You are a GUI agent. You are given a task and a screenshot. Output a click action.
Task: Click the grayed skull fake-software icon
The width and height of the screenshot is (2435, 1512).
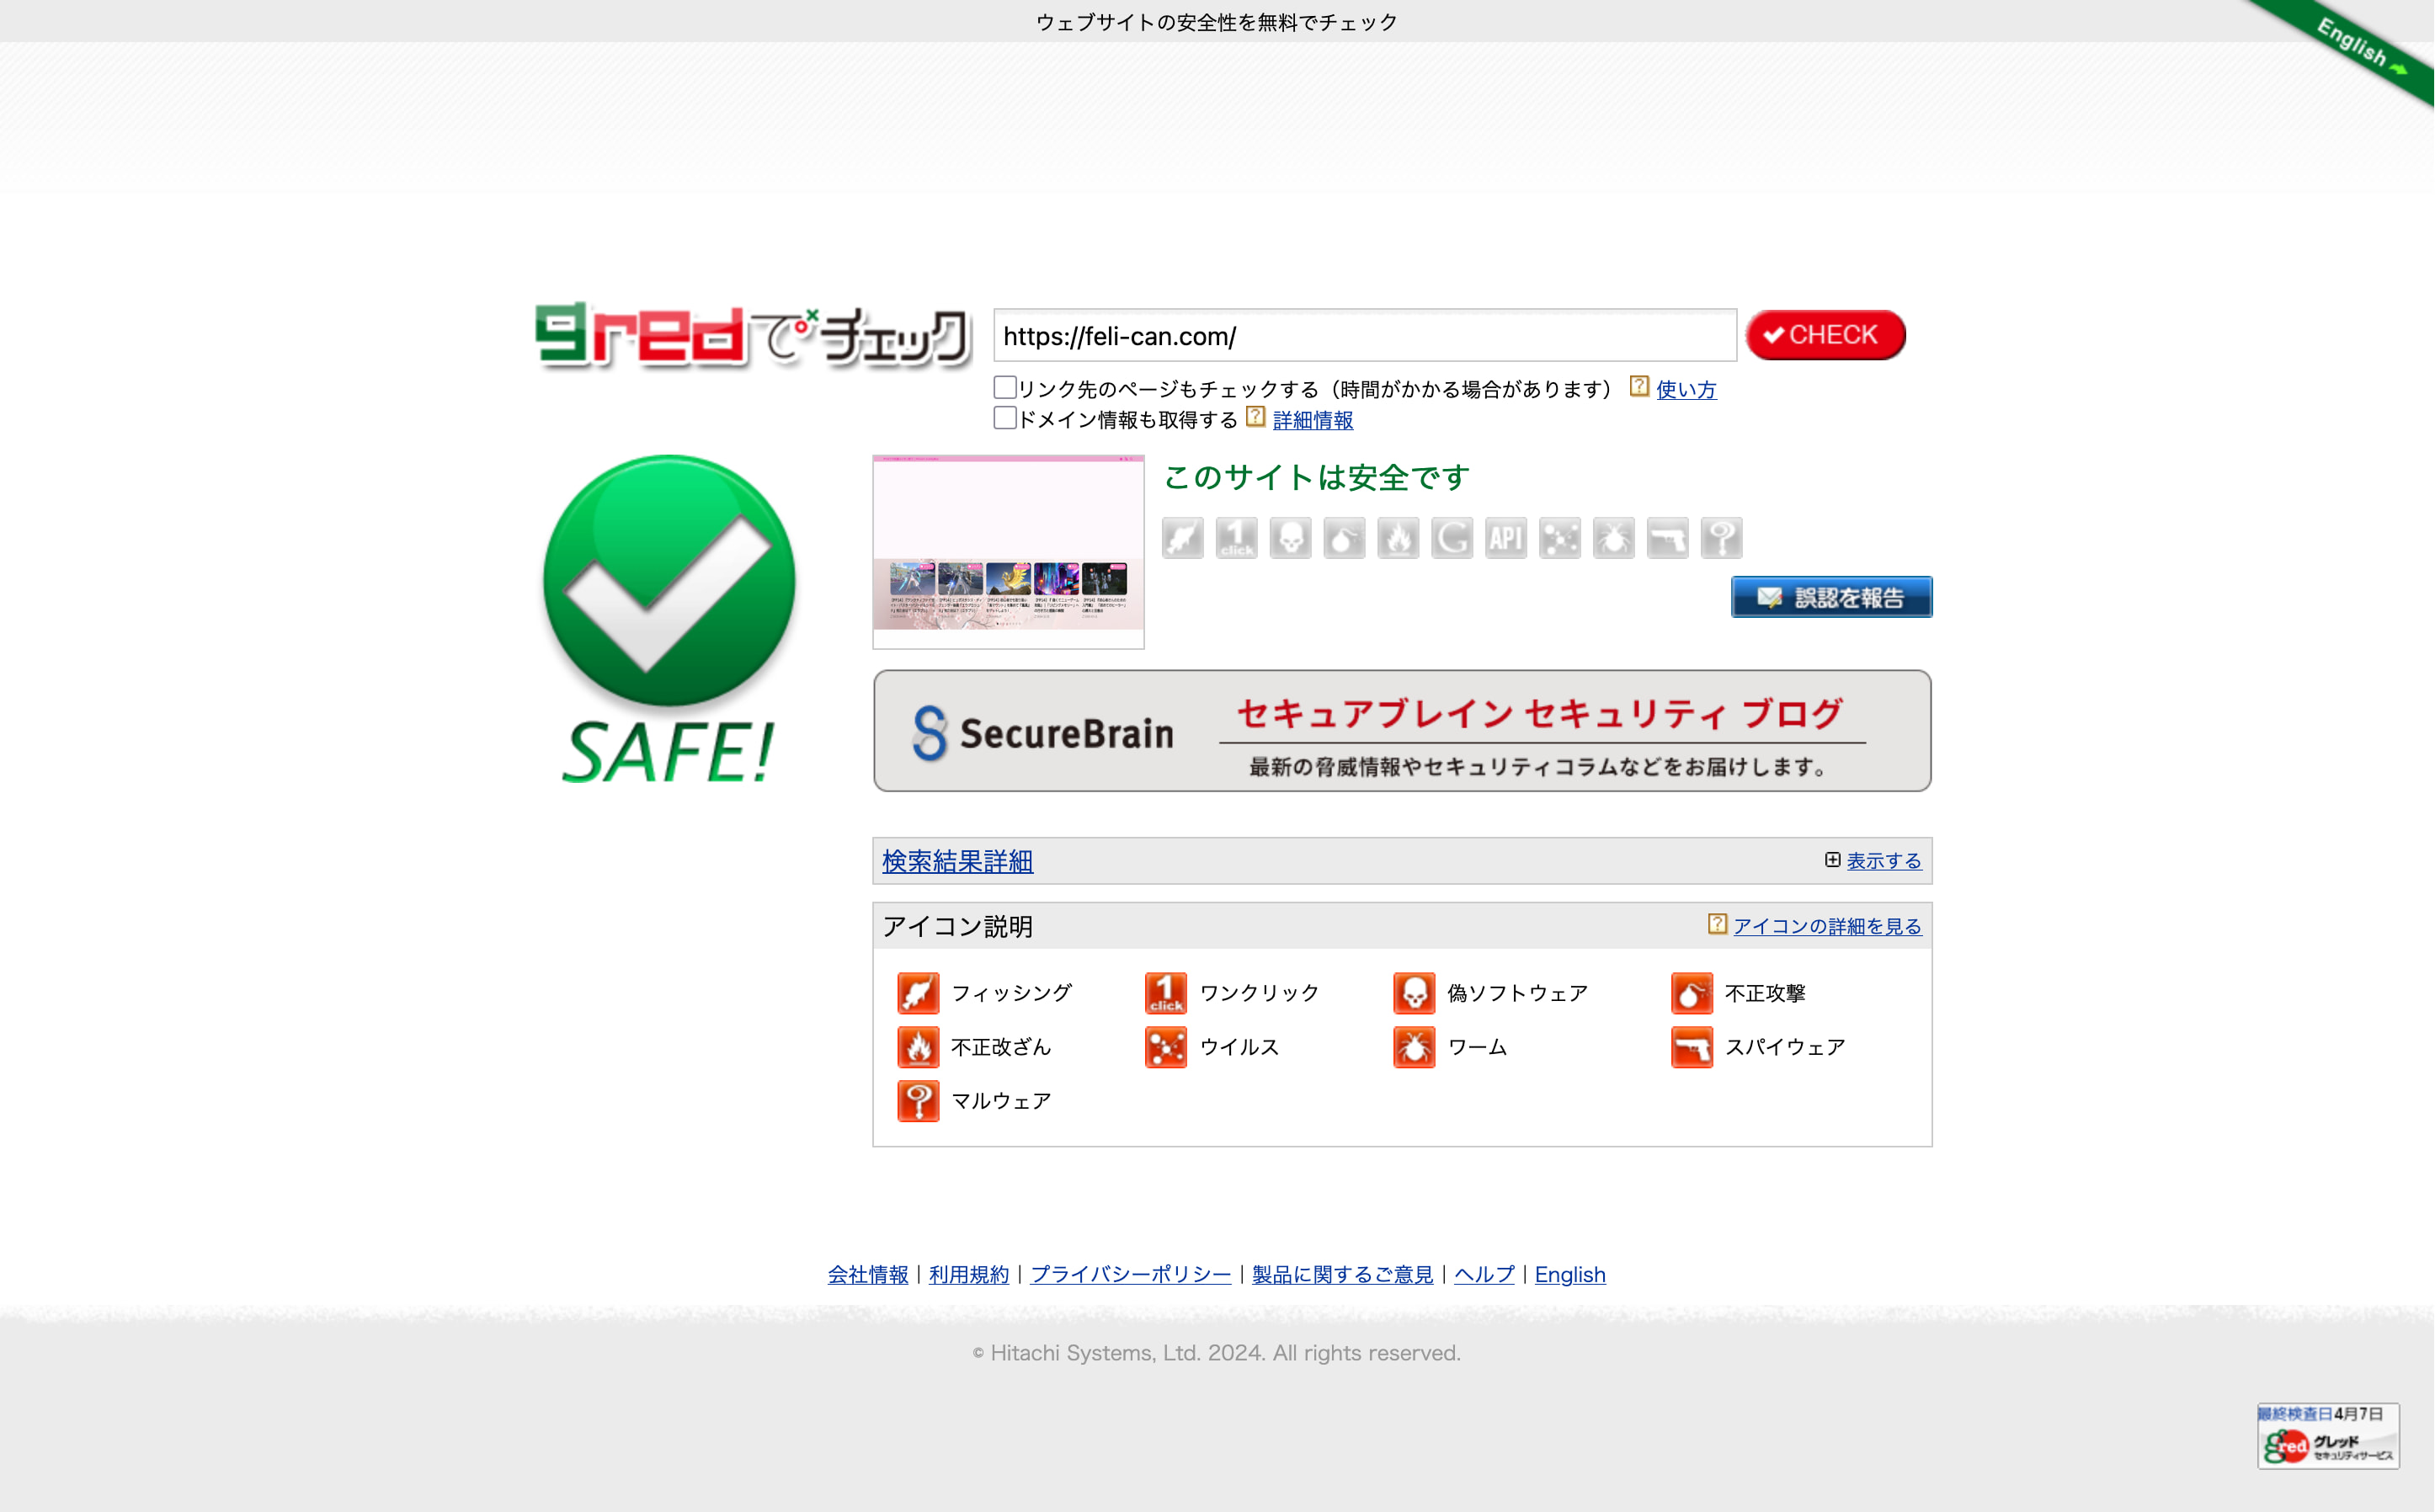[x=1290, y=538]
